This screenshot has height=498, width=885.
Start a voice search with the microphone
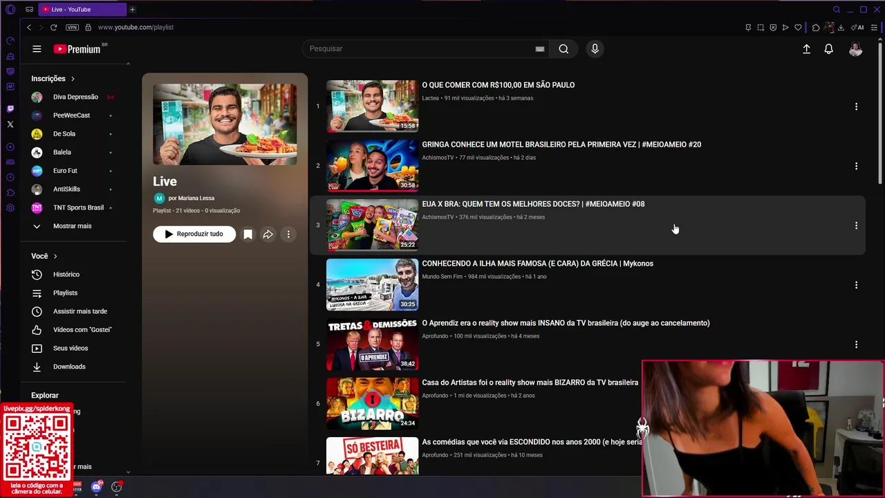coord(595,49)
